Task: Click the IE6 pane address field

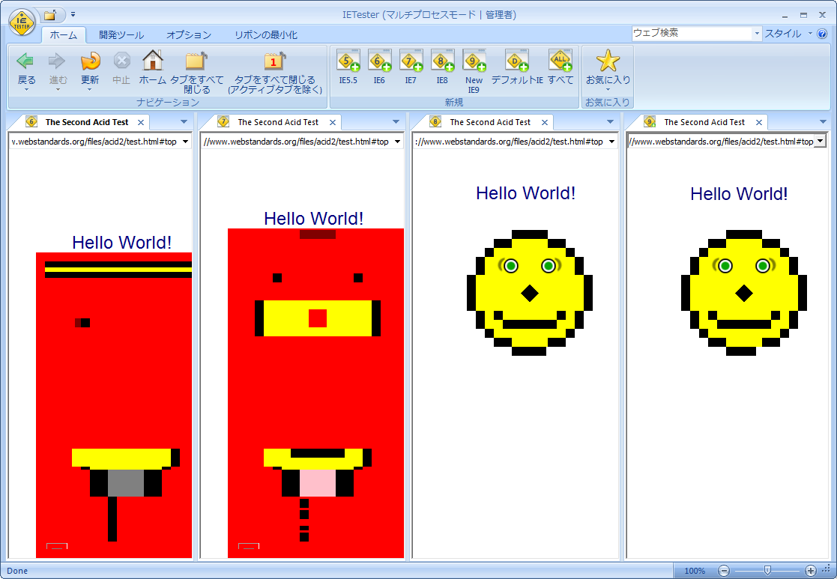Action: click(95, 142)
